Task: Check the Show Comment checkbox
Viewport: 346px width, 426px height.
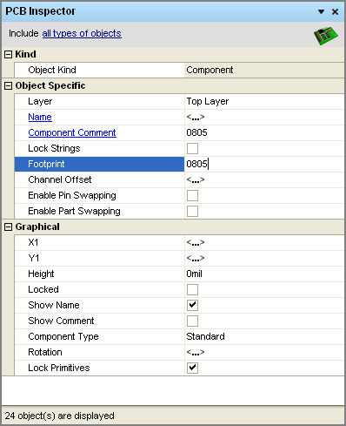Action: pyautogui.click(x=192, y=321)
